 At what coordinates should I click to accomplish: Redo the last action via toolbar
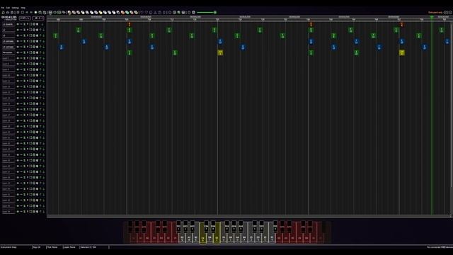pos(147,13)
